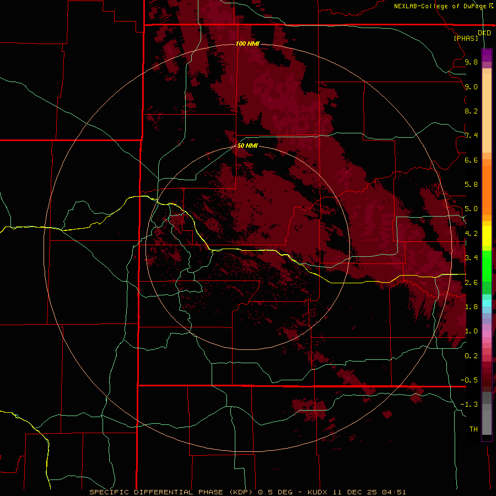Click the 2.6 value on color scale
The width and height of the screenshot is (496, 496).
tap(471, 283)
